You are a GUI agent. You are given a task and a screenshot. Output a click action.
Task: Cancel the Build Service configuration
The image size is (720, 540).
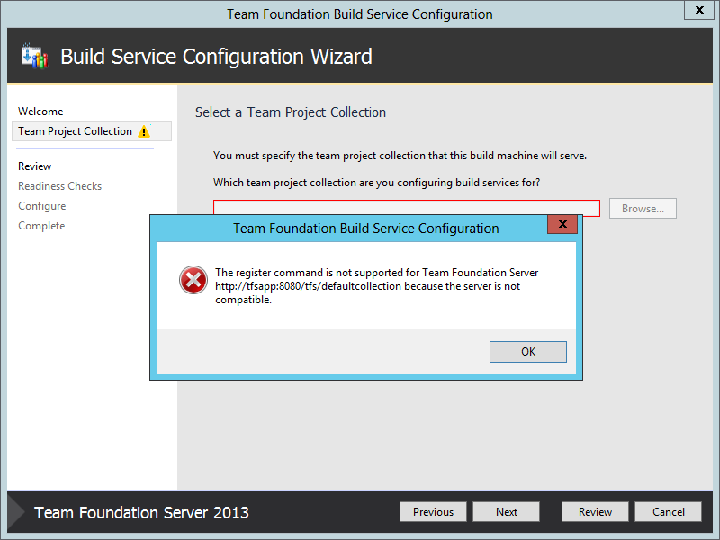tap(668, 511)
